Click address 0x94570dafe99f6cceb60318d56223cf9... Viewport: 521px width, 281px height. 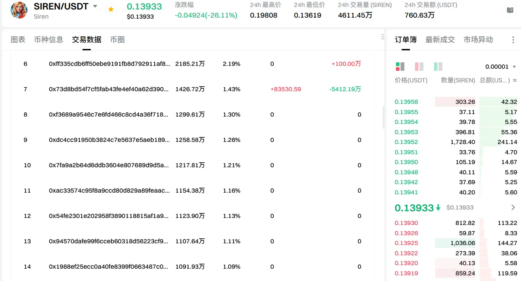tap(109, 241)
